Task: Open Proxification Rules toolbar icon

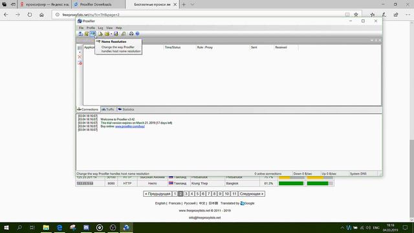Action: click(x=87, y=34)
